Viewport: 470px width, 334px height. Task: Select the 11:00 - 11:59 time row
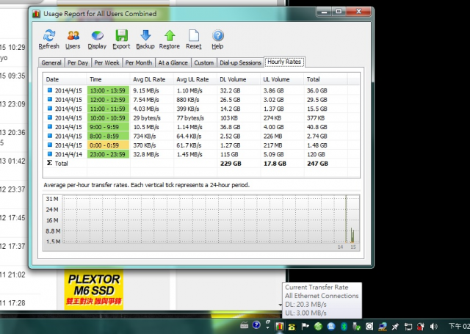click(x=108, y=109)
